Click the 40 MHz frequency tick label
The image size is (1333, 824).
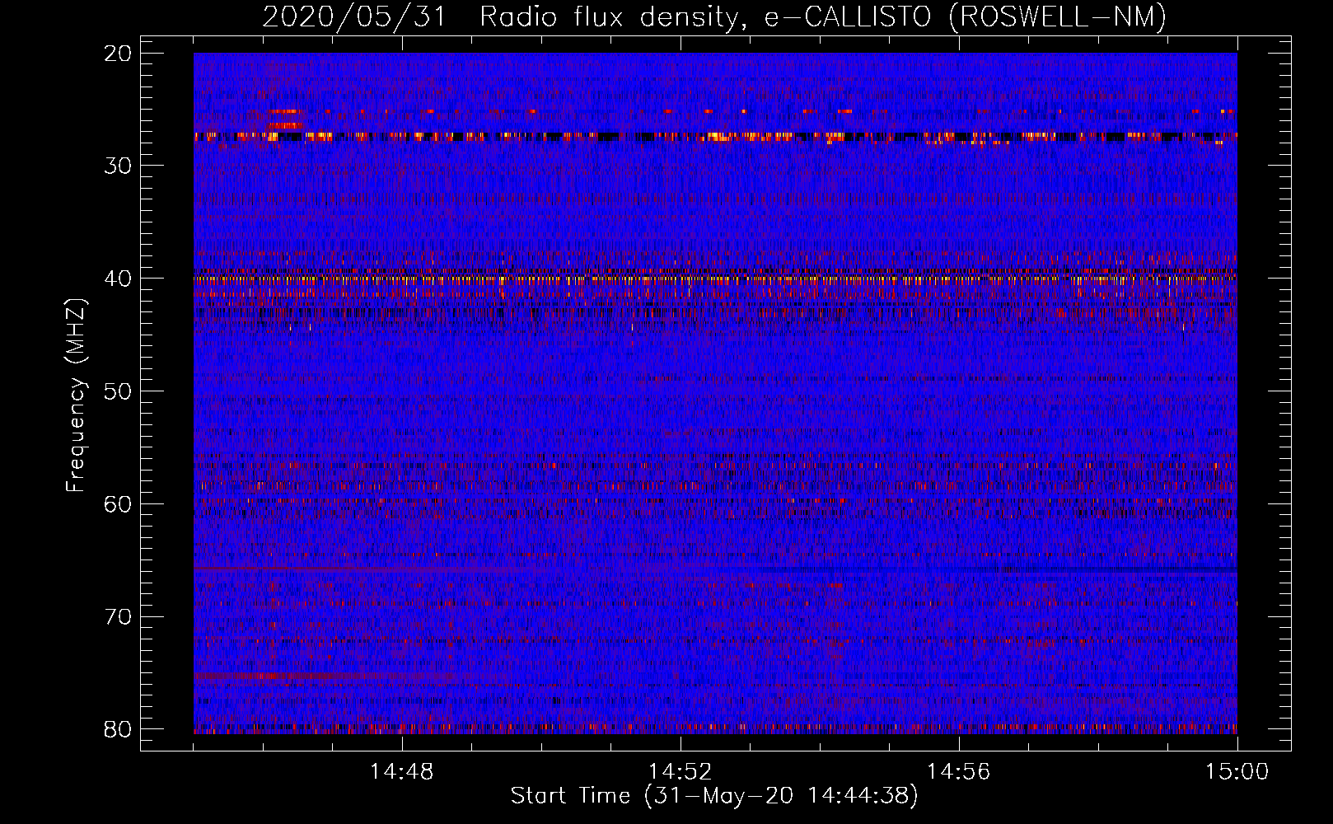(x=118, y=279)
